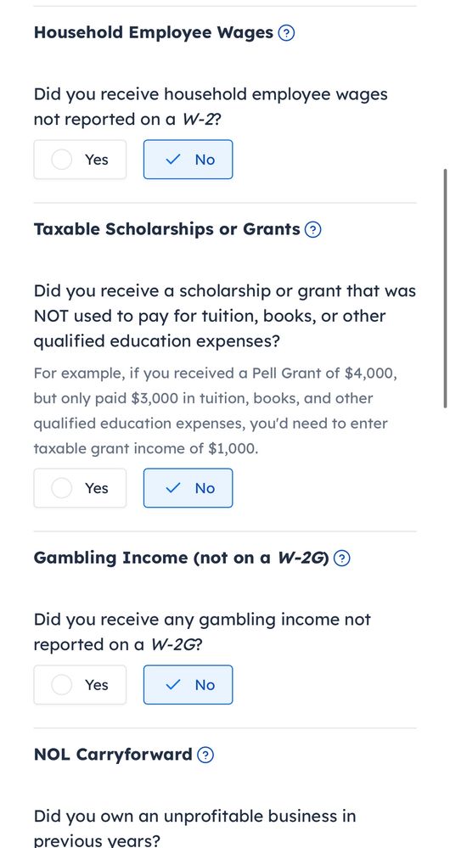
Task: Select No for household employee wages
Action: 188,160
